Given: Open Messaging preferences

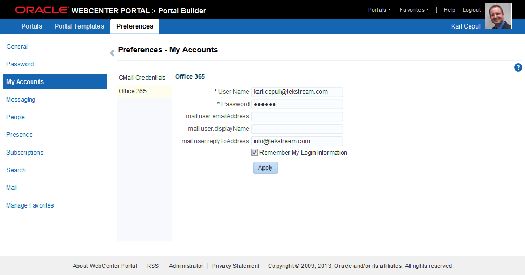Looking at the screenshot, I should [21, 100].
